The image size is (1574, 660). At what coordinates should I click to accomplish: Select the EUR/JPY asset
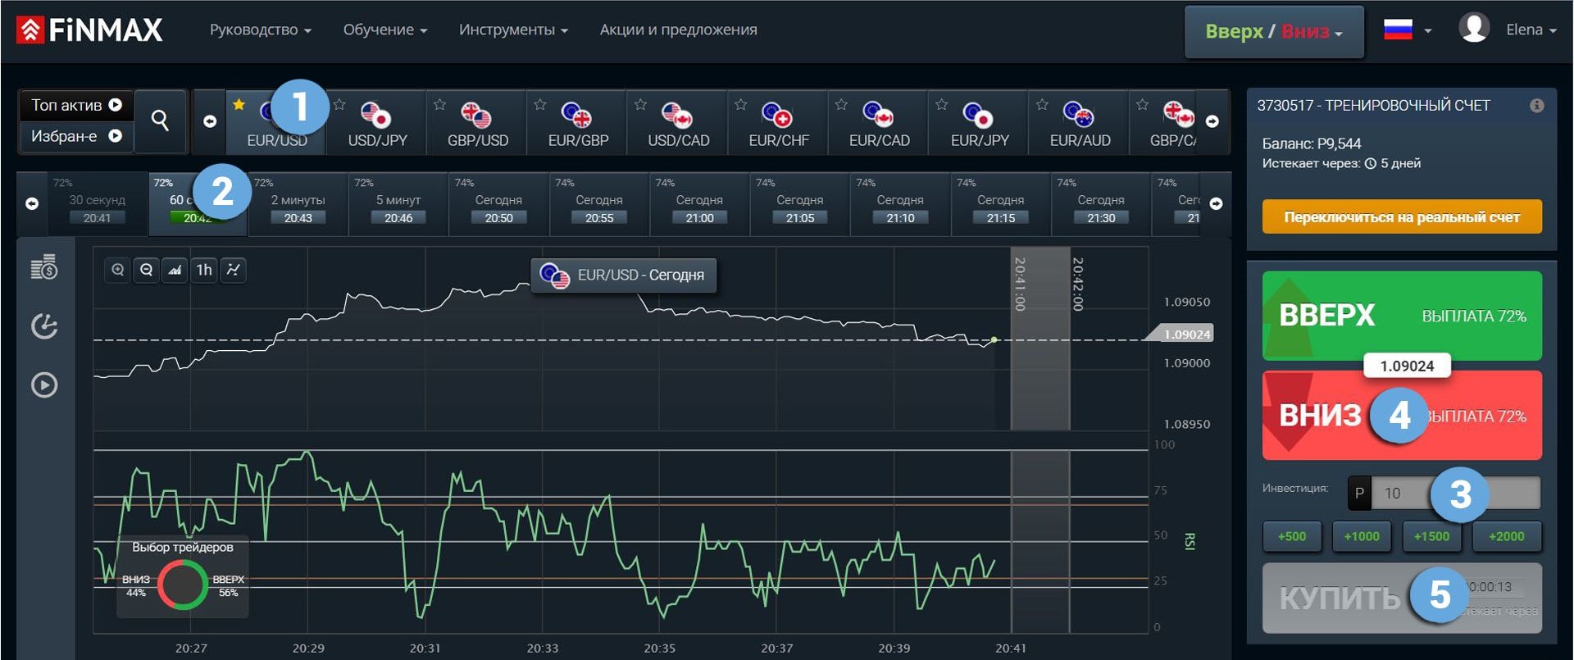pyautogui.click(x=980, y=122)
